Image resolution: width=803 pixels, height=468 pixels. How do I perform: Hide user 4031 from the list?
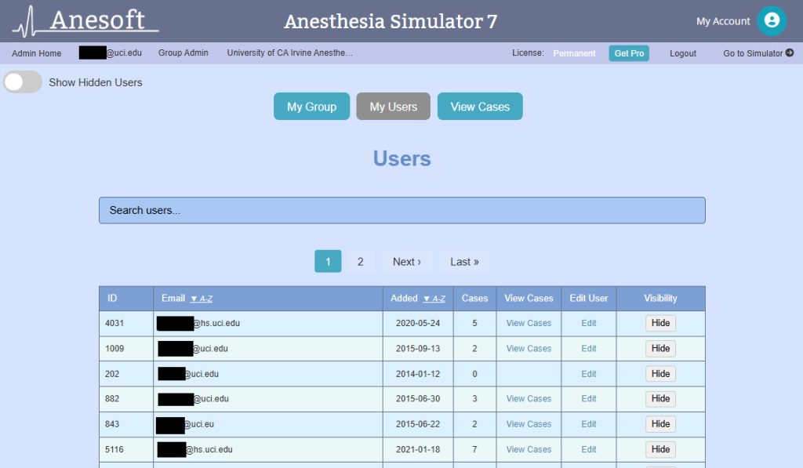(659, 323)
